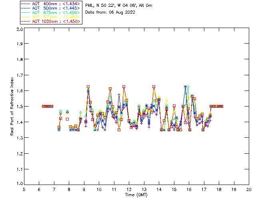The height and width of the screenshot is (205, 256).
Task: Click the 20 x-axis hour label
Action: [x=249, y=189]
